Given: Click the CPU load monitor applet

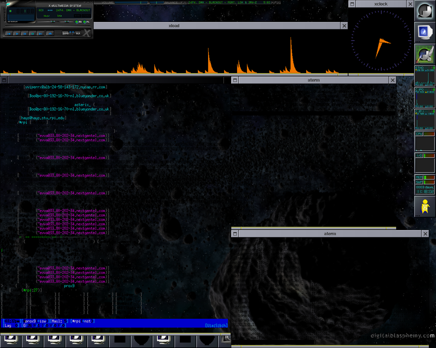Looking at the screenshot, I should (425, 141).
